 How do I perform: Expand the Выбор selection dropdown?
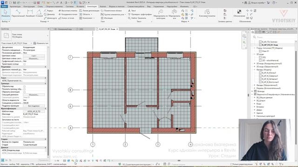[x=6, y=22]
